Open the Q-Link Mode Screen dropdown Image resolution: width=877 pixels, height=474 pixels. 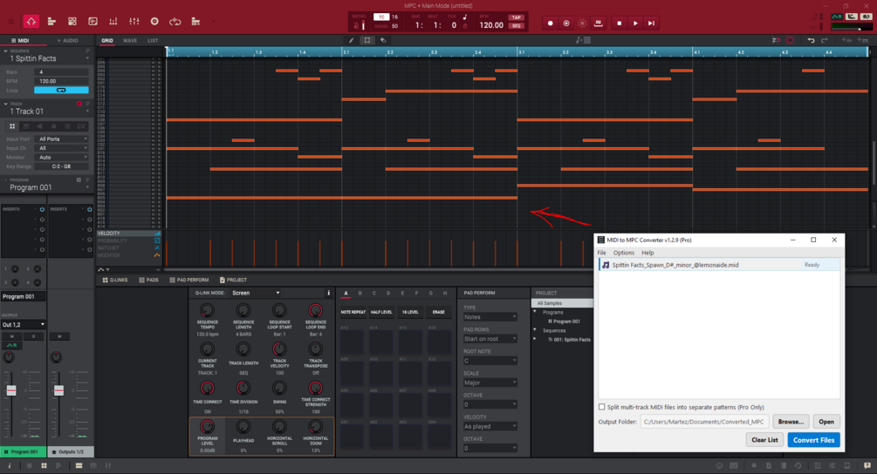click(x=256, y=293)
